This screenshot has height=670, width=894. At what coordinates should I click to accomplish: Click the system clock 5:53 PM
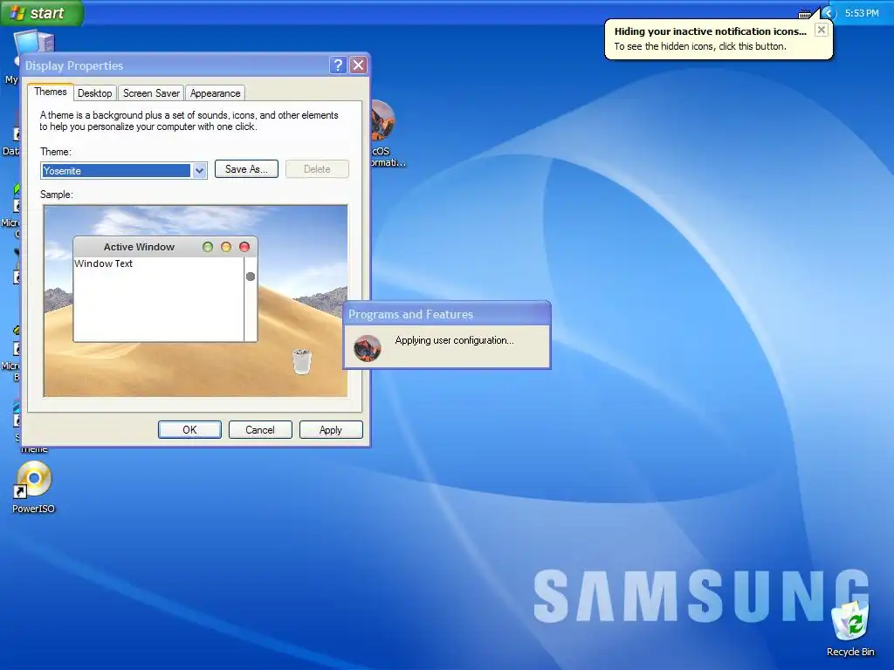coord(862,12)
